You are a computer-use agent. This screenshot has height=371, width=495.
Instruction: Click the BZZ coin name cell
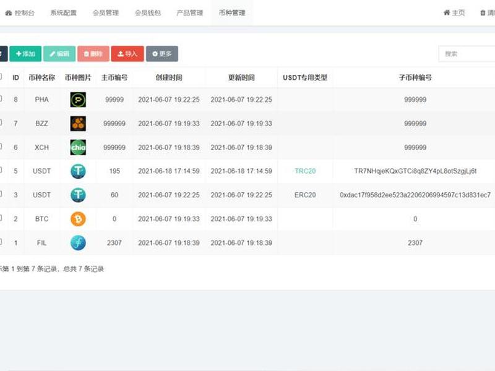(x=41, y=123)
